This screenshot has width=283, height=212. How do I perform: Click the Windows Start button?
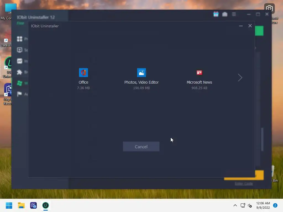[x=9, y=205]
